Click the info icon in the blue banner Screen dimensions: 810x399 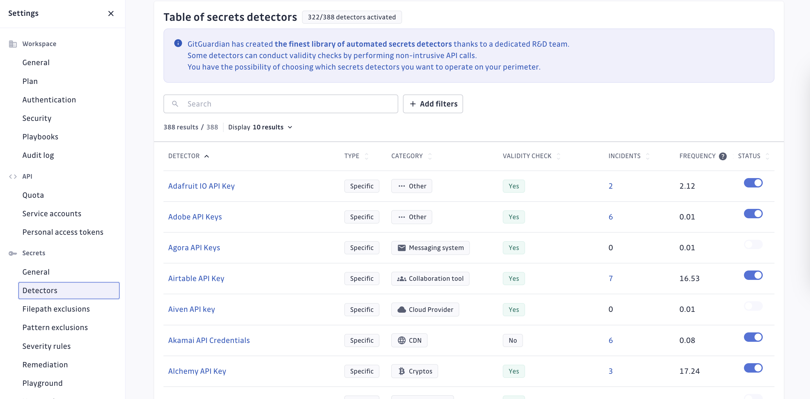[178, 43]
